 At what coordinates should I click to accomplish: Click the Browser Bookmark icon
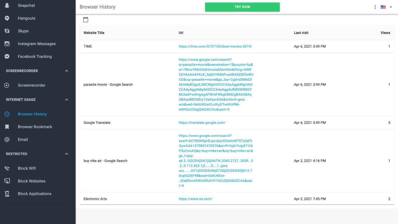[x=7, y=127]
